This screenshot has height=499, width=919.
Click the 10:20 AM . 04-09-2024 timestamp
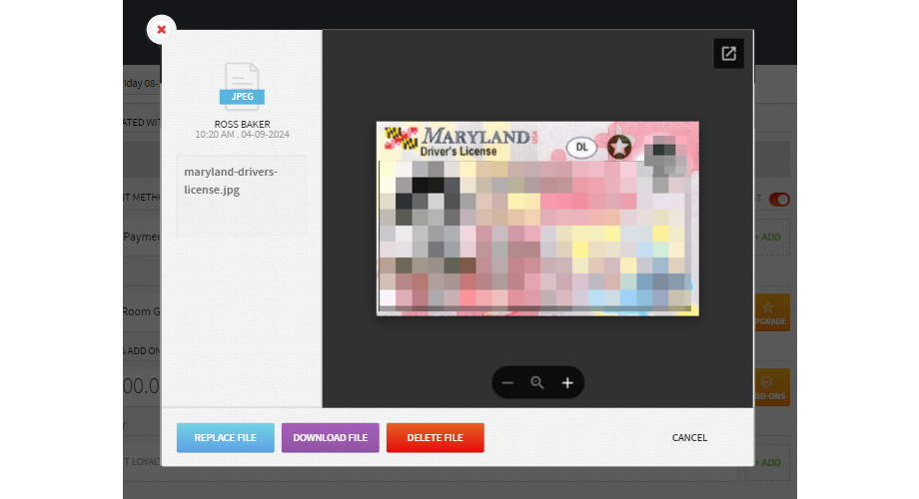click(242, 134)
